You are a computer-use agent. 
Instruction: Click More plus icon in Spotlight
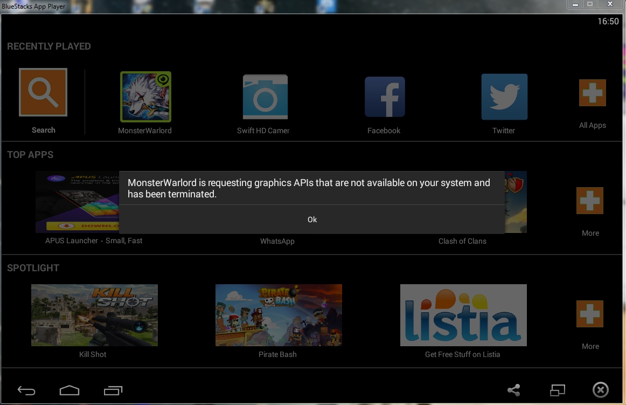tap(590, 314)
